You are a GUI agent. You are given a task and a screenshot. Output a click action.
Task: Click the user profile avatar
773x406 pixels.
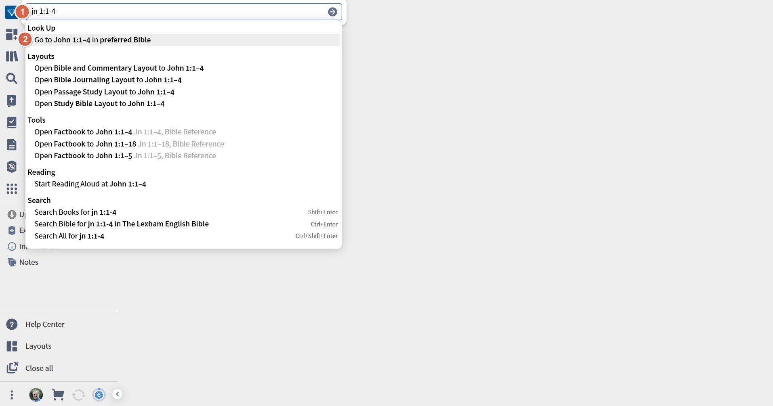click(x=36, y=395)
